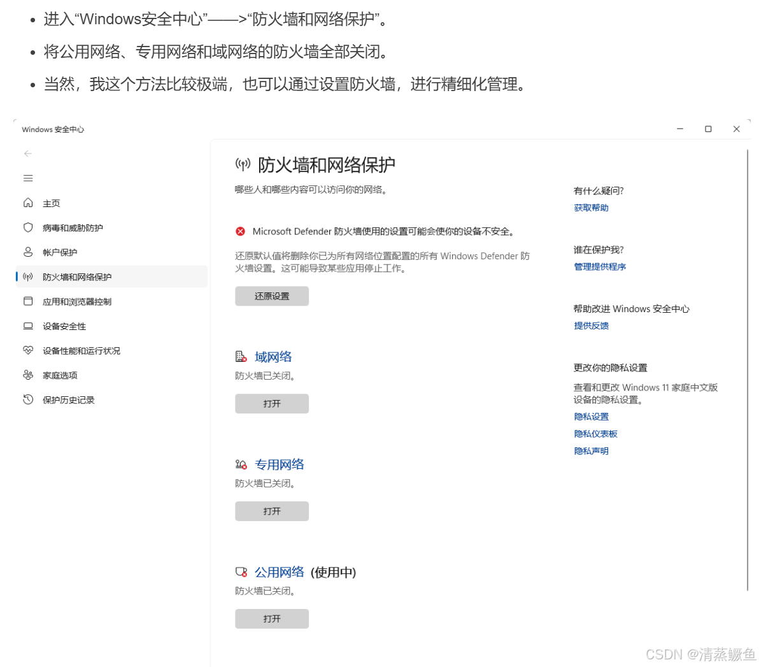The image size is (759, 667).
Task: Click the virus protection shield icon
Action: (x=28, y=227)
